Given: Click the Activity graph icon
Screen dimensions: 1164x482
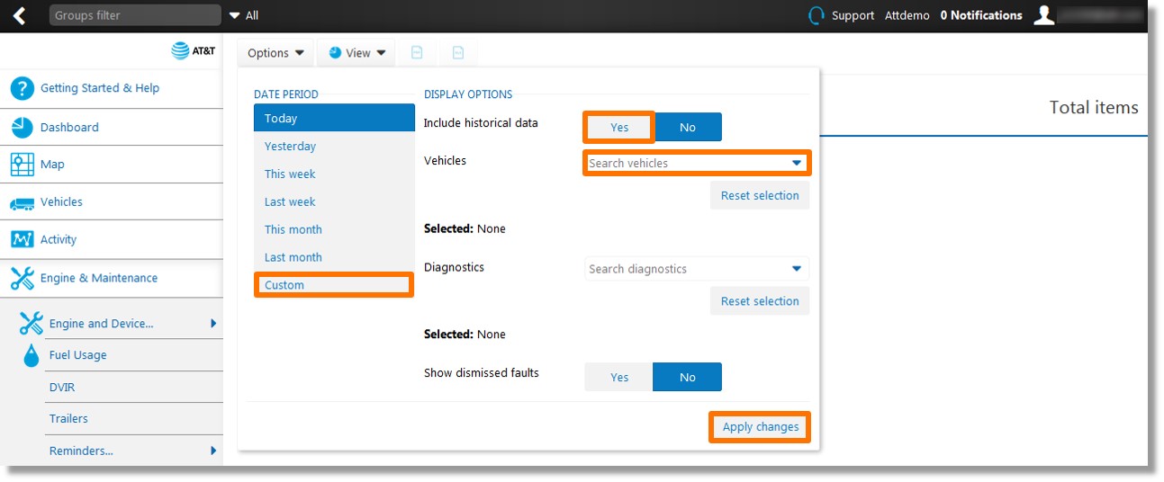Looking at the screenshot, I should point(23,239).
